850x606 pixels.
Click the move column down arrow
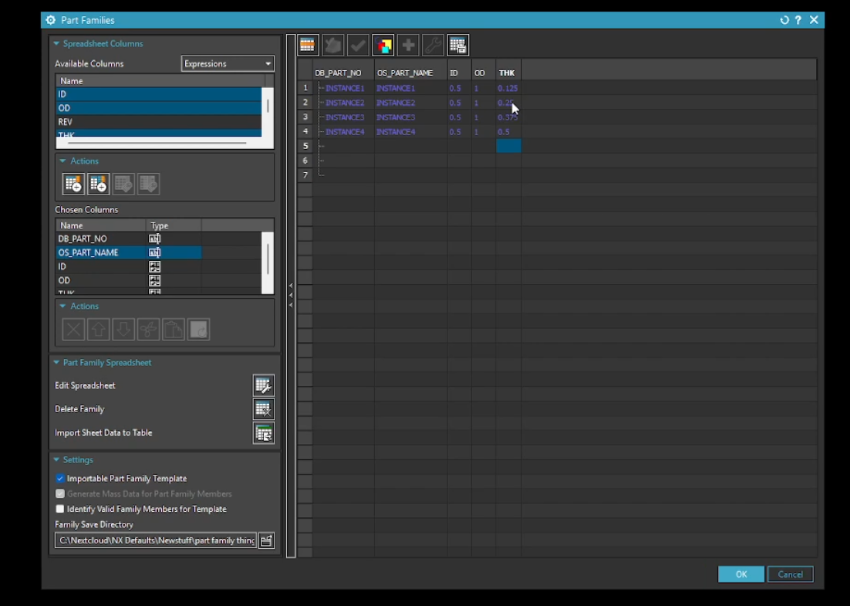click(123, 330)
